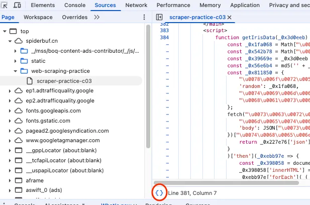Viewport: 310px width, 205px height.
Task: Click the pretty print braces button
Action: [159, 193]
